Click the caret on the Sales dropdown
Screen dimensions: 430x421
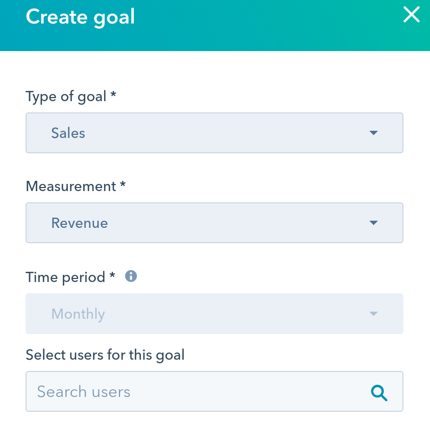coord(373,132)
